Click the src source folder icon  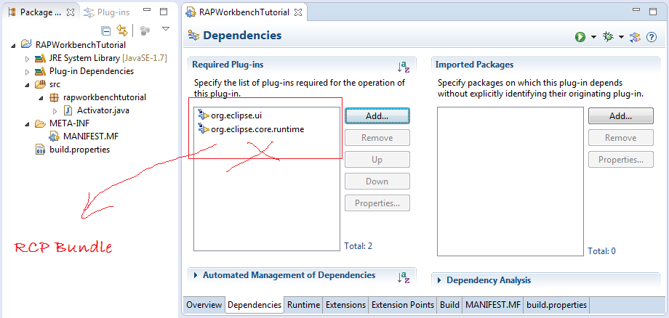point(40,84)
